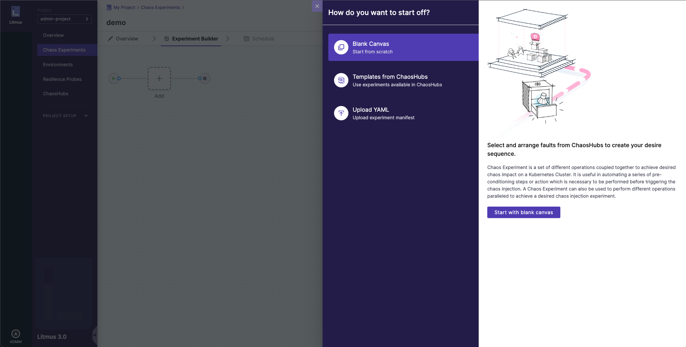Open Resilience Probes in sidebar

coord(62,79)
